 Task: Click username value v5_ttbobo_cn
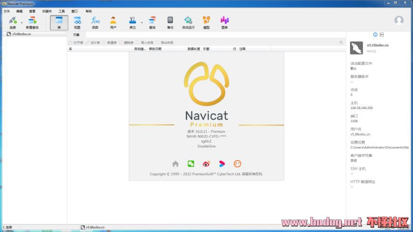click(x=360, y=134)
